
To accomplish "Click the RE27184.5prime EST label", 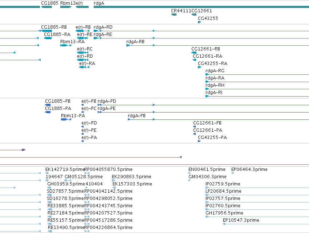I will tap(66, 213).
